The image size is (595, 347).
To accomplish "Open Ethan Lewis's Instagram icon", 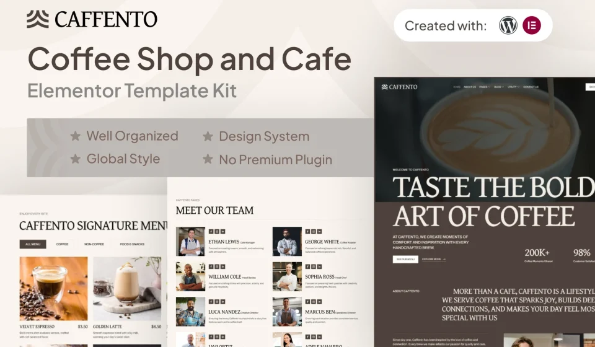I will tap(217, 231).
